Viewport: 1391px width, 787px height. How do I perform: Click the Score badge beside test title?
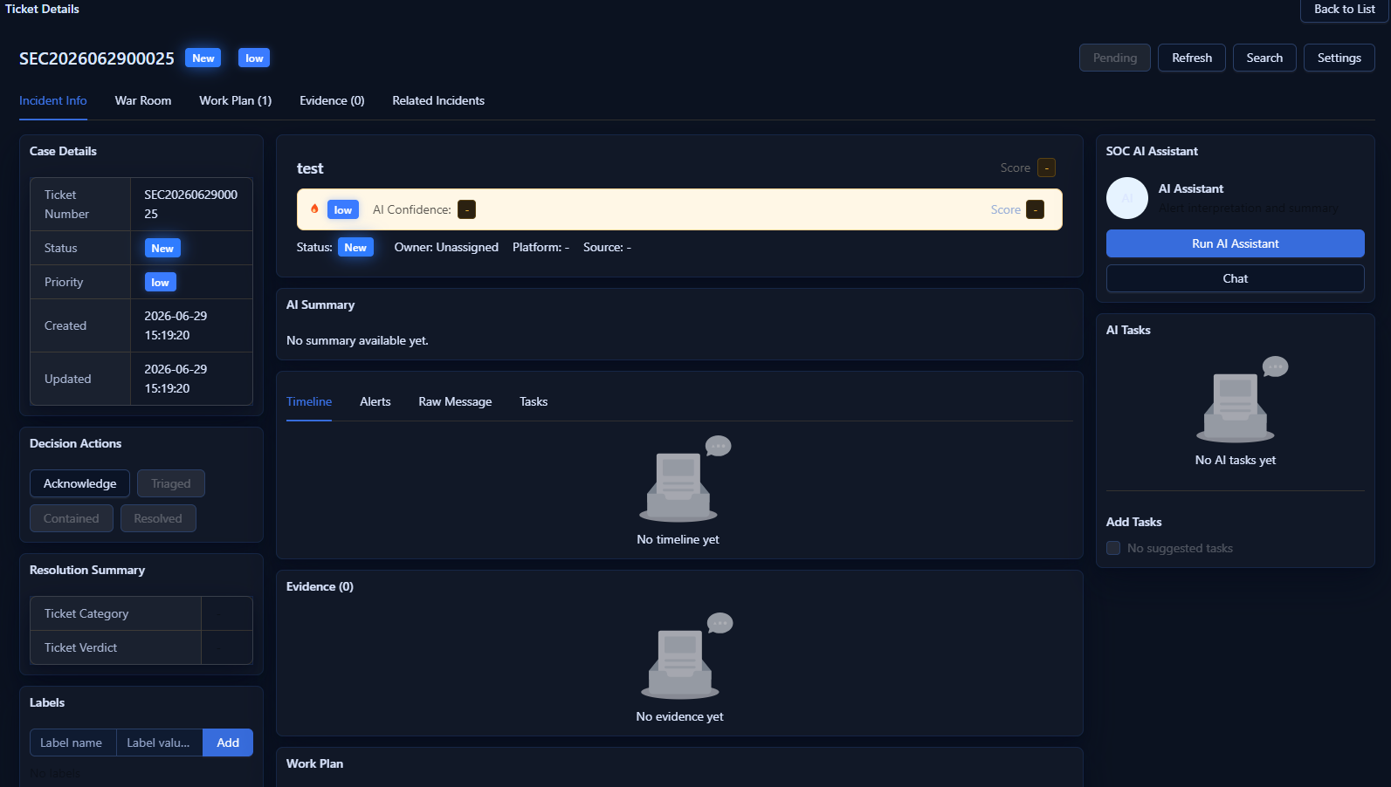(x=1046, y=168)
